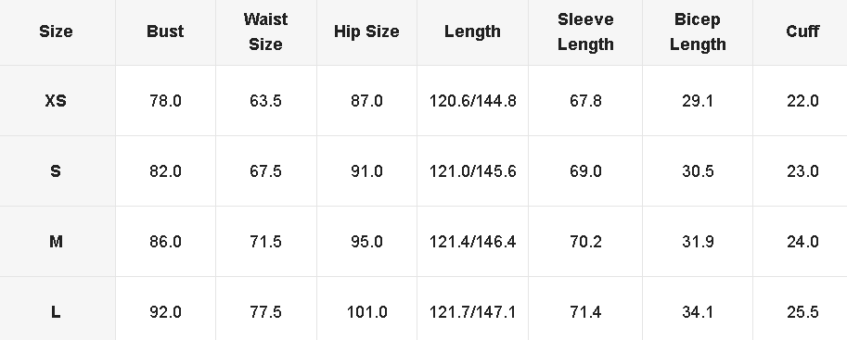This screenshot has height=340, width=847.
Task: Select the L size row label
Action: (56, 312)
